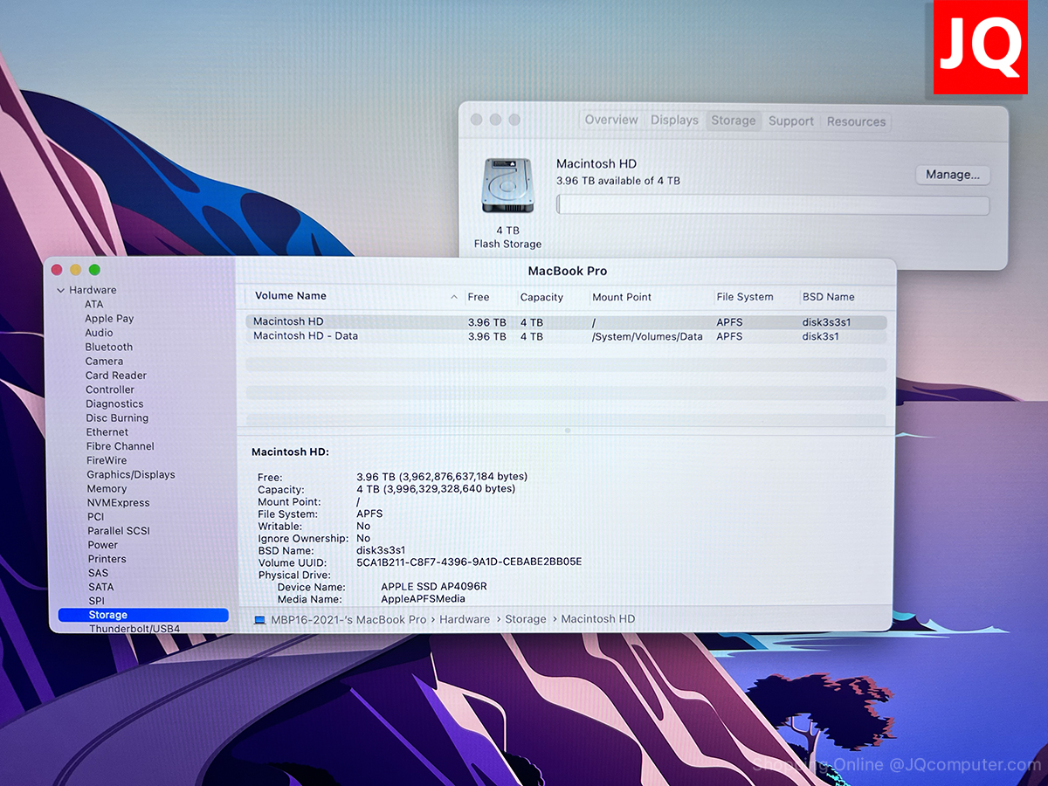Click the 4 TB Flash Storage label
The width and height of the screenshot is (1048, 786).
point(507,238)
